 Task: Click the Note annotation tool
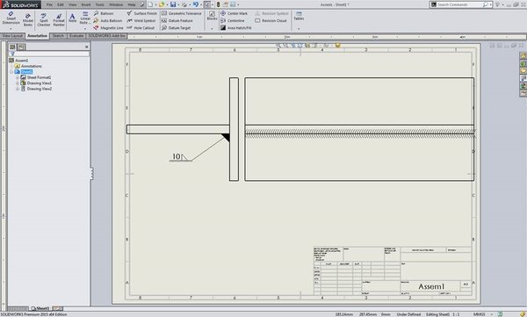[72, 18]
